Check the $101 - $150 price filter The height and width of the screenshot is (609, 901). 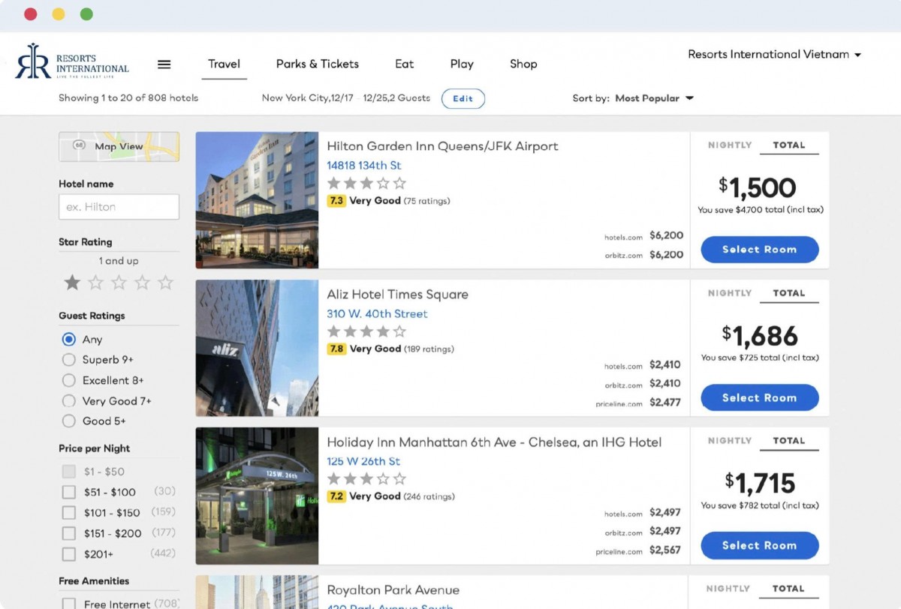[69, 513]
